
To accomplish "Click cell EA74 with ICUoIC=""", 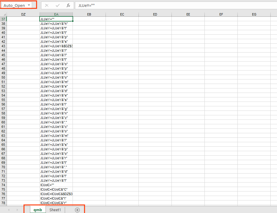I will tap(56, 185).
